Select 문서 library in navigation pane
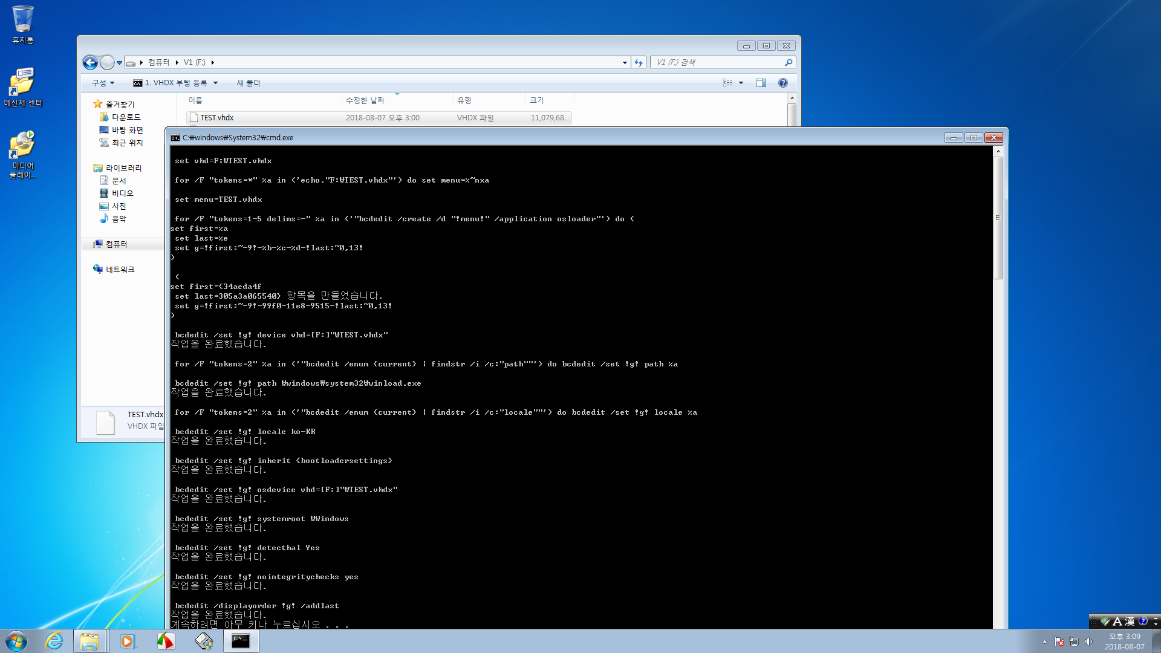Viewport: 1161px width, 653px height. (x=112, y=180)
